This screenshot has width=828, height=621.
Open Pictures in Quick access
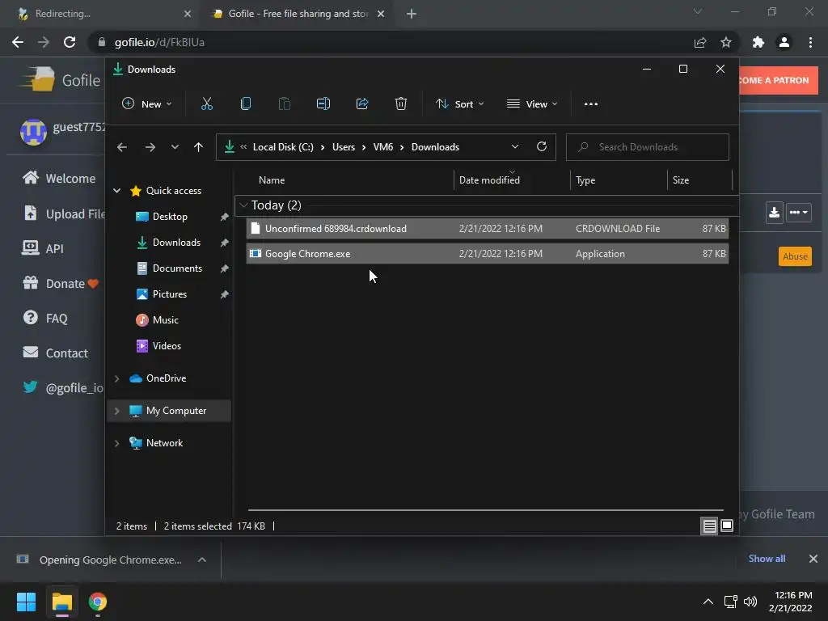pos(170,294)
